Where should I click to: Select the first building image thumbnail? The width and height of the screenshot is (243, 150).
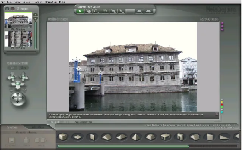pos(18,20)
